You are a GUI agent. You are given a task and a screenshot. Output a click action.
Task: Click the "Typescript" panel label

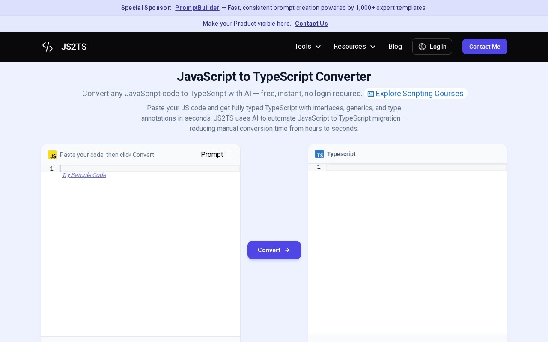[341, 154]
